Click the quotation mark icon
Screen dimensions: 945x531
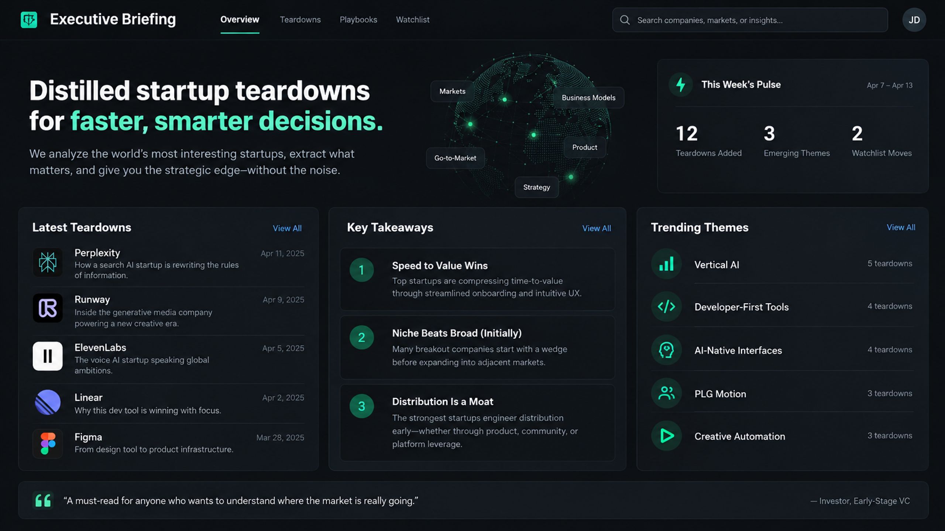tap(43, 500)
